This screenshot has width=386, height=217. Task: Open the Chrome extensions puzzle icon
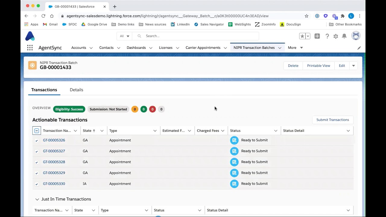343,16
